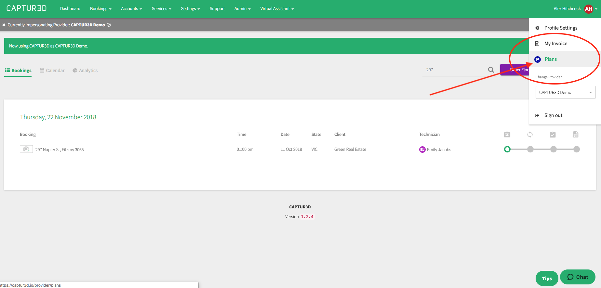Click the search magnifier icon

click(x=491, y=70)
